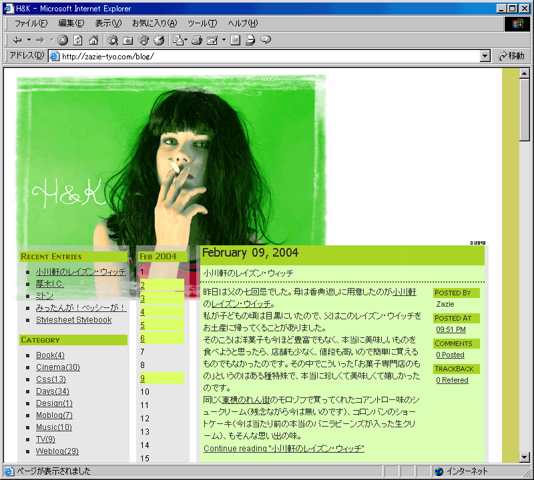Open the Design(1) category link
Viewport: 534px width, 480px height.
[x=54, y=403]
